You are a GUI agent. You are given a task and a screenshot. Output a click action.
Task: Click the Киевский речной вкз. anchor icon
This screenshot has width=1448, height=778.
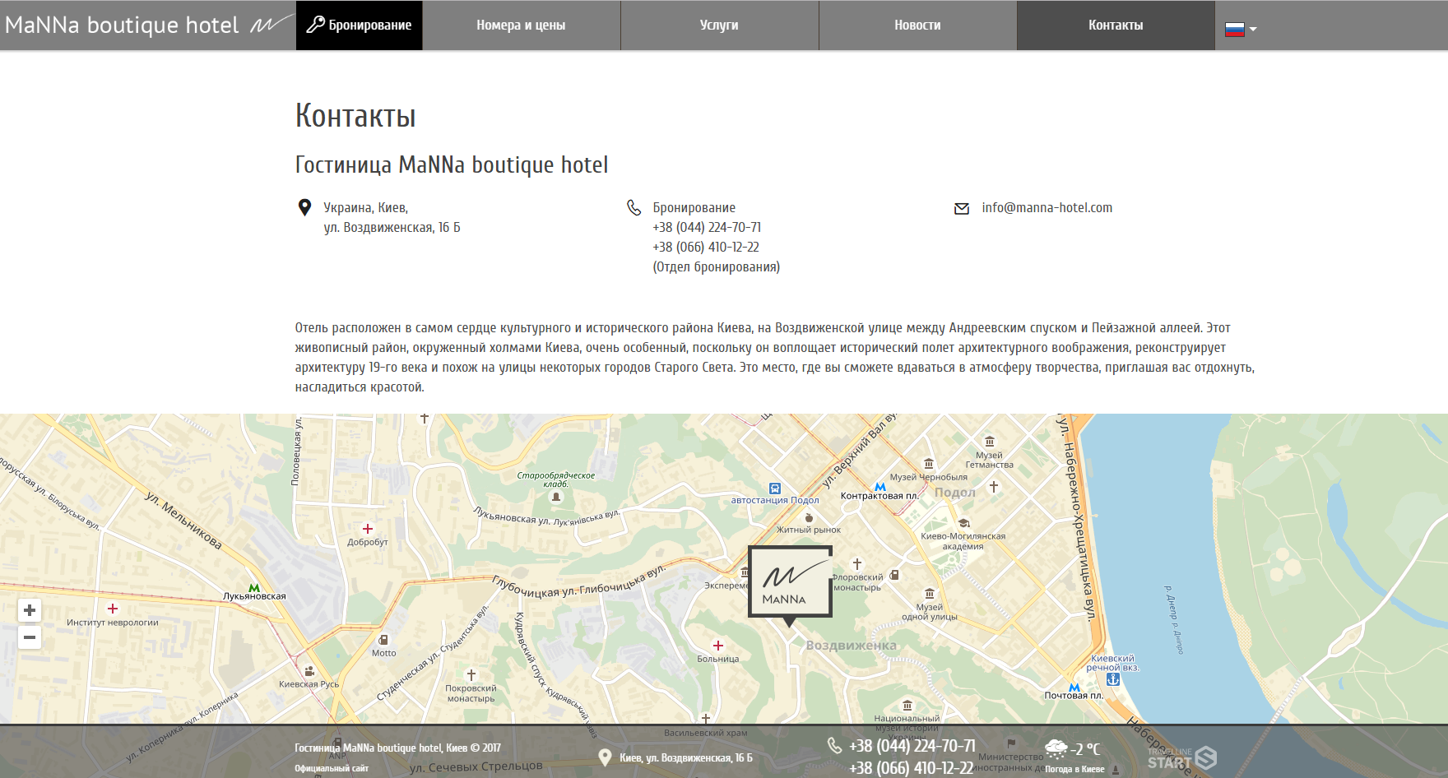click(x=1113, y=679)
